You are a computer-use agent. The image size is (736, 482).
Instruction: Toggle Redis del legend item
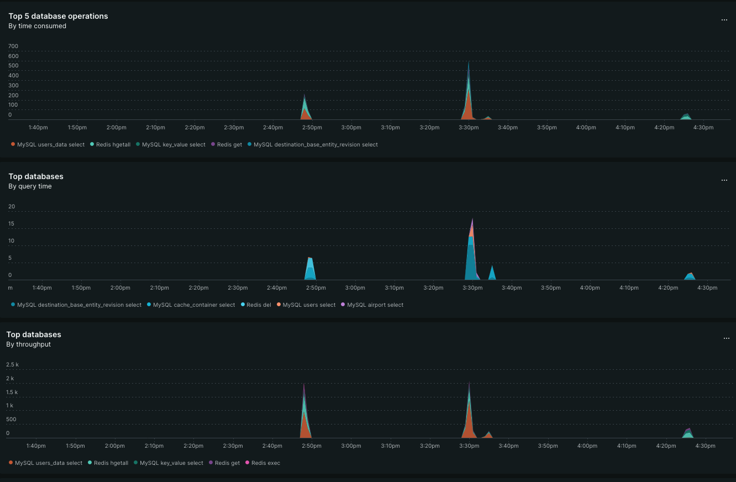(x=255, y=305)
